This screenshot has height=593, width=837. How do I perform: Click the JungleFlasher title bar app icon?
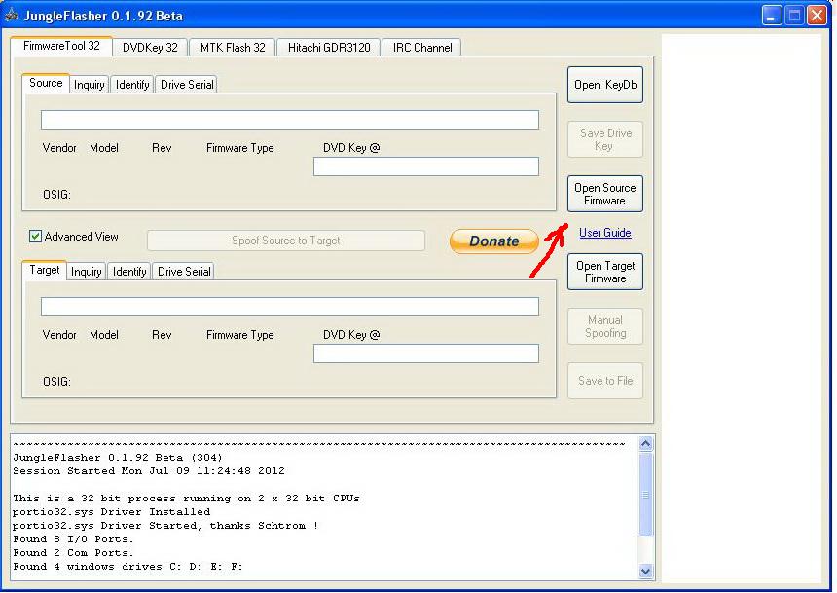[x=12, y=15]
